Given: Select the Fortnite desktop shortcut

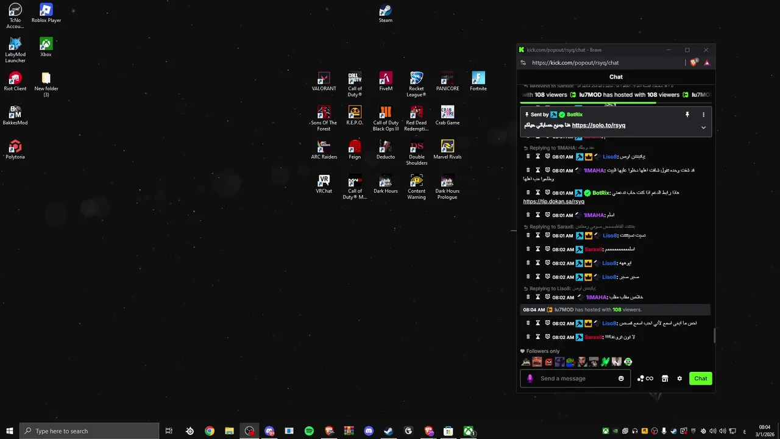Looking at the screenshot, I should tap(478, 82).
